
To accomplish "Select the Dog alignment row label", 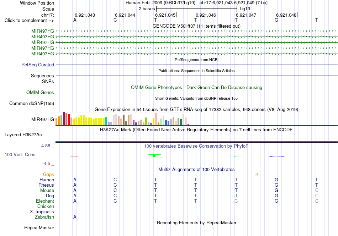I will click(x=50, y=196).
